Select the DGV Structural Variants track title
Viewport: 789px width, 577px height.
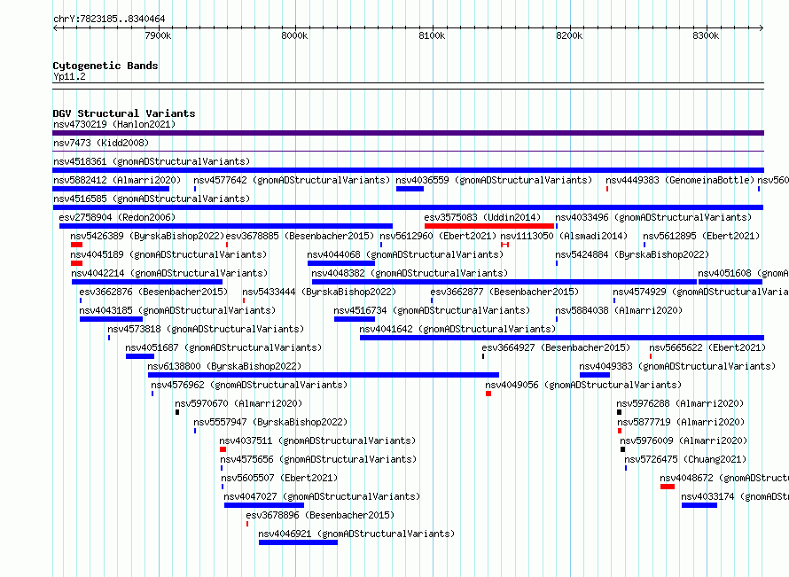point(124,113)
